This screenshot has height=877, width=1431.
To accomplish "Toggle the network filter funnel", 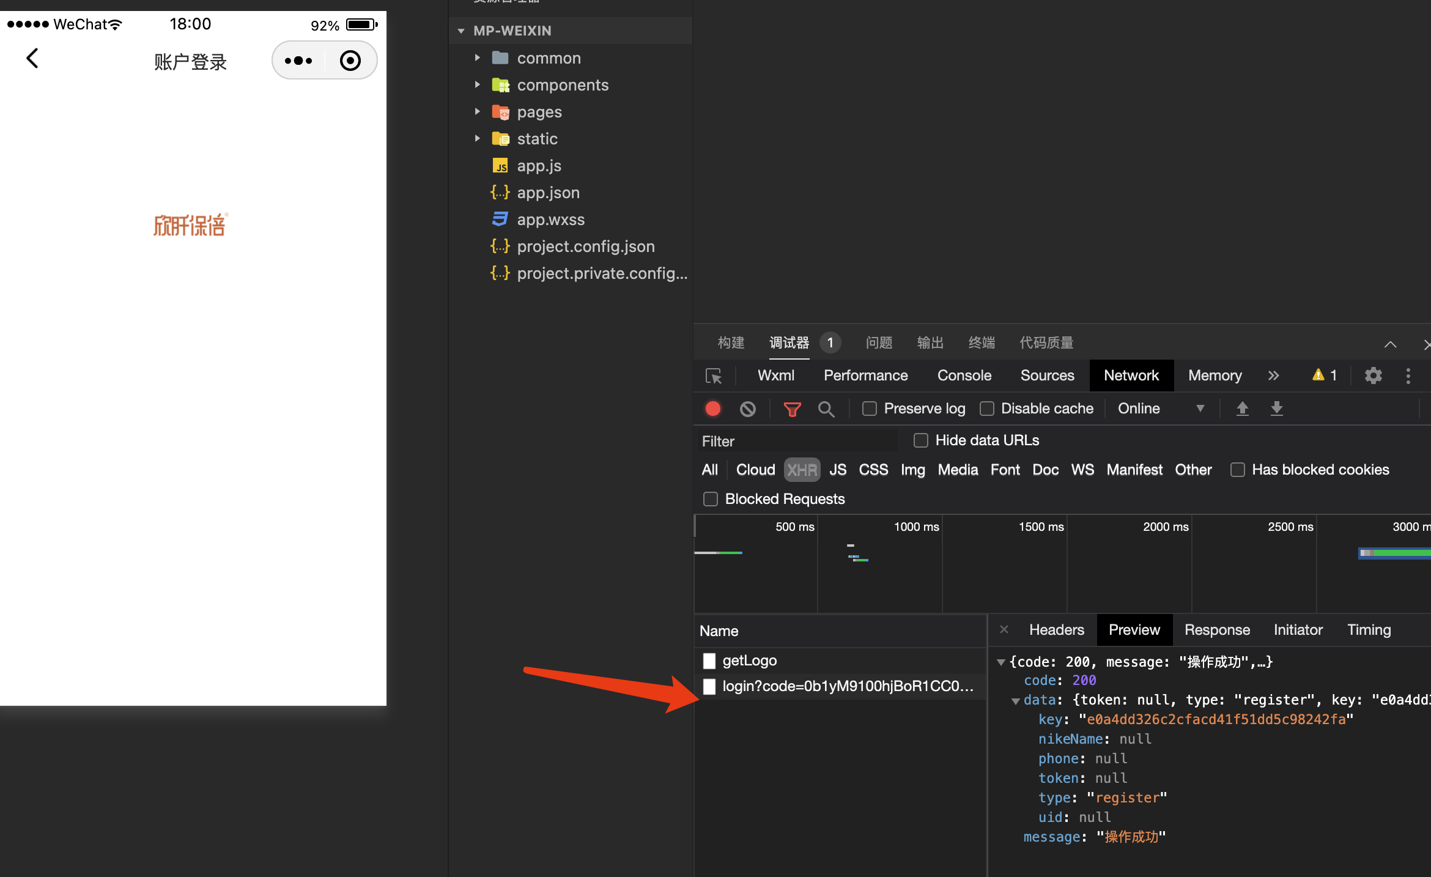I will point(792,409).
